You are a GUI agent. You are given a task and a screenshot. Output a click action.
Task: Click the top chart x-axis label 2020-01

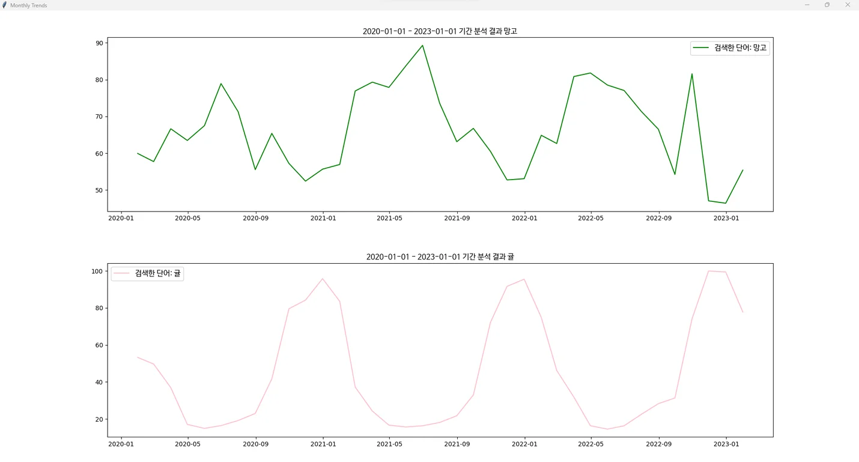121,219
